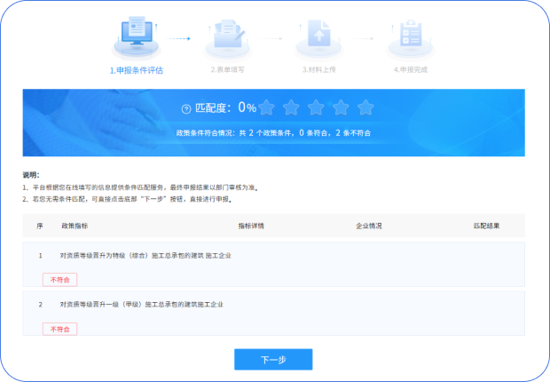Viewport: 550px width, 382px height.
Task: Go to the 2.表单填写 step label
Action: pyautogui.click(x=227, y=69)
